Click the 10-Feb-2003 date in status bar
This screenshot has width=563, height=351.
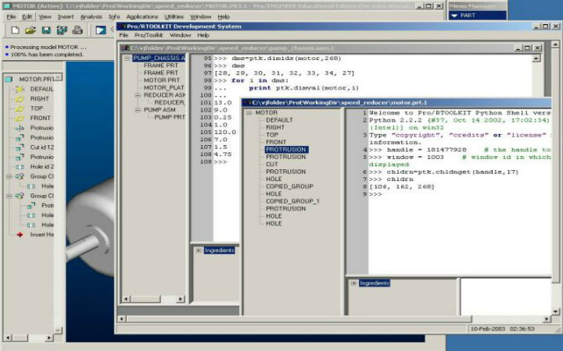point(487,328)
